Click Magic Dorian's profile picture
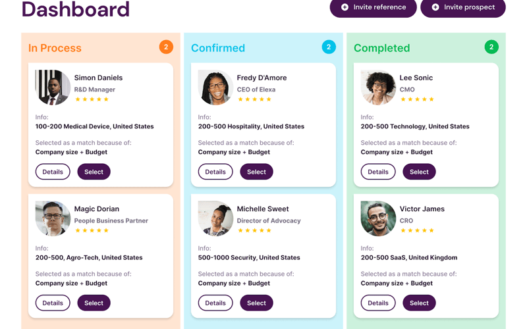The image size is (527, 329). coord(53,218)
